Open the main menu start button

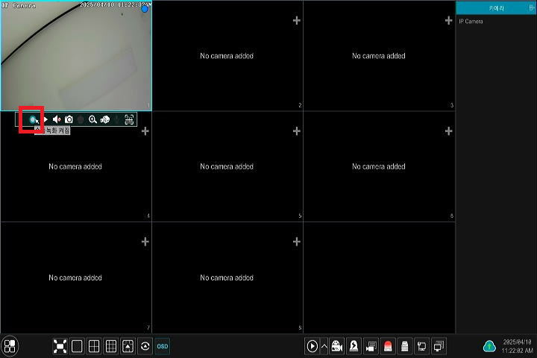(x=10, y=346)
